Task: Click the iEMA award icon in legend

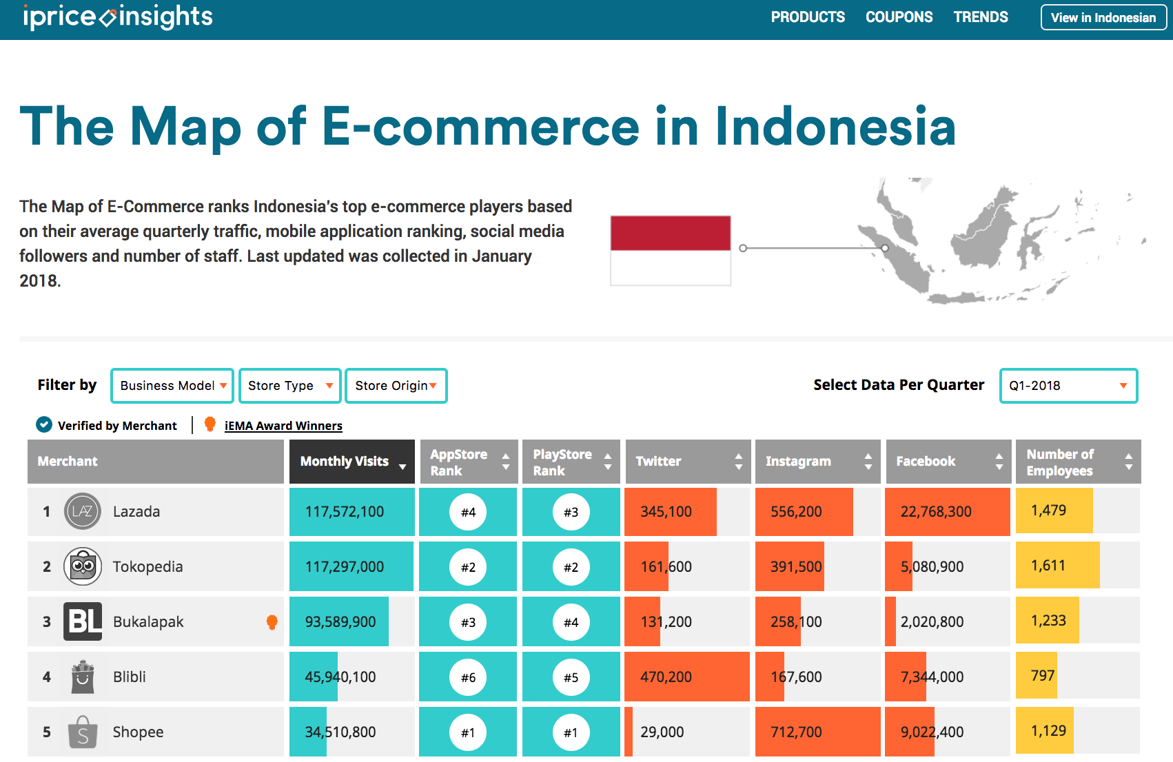Action: pos(210,424)
